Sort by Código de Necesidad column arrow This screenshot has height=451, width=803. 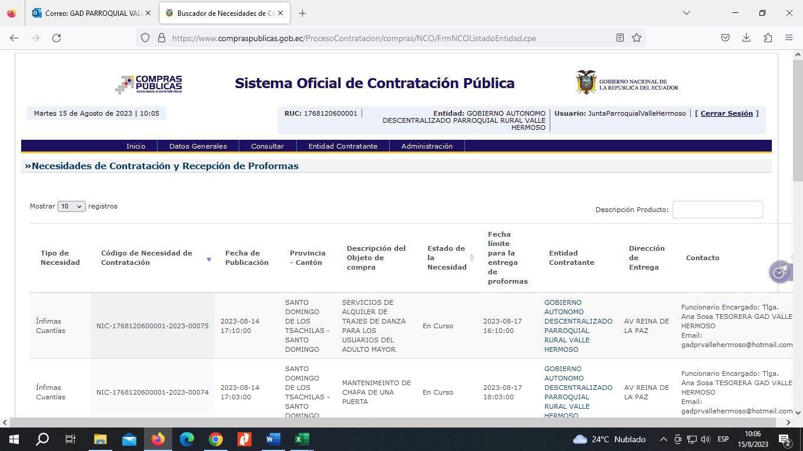pos(209,259)
